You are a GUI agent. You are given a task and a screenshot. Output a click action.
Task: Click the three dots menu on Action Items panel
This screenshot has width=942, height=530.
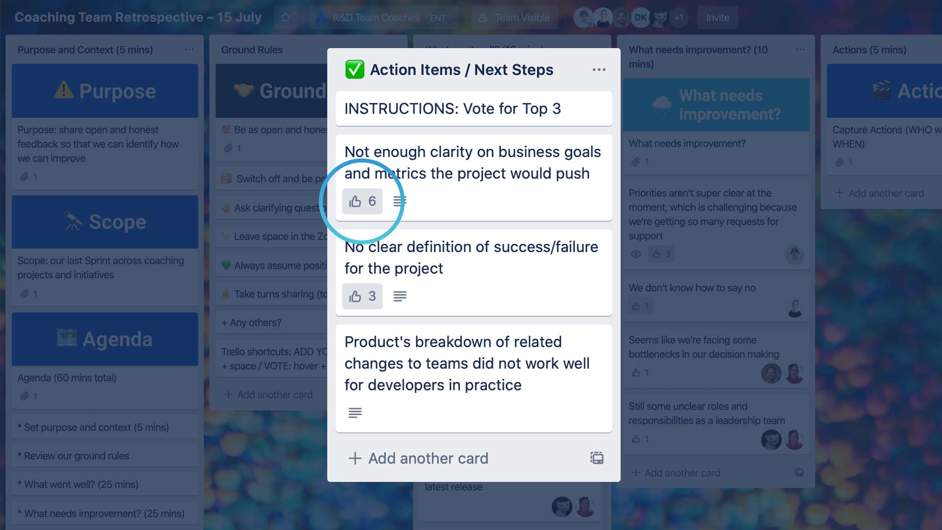(x=599, y=69)
